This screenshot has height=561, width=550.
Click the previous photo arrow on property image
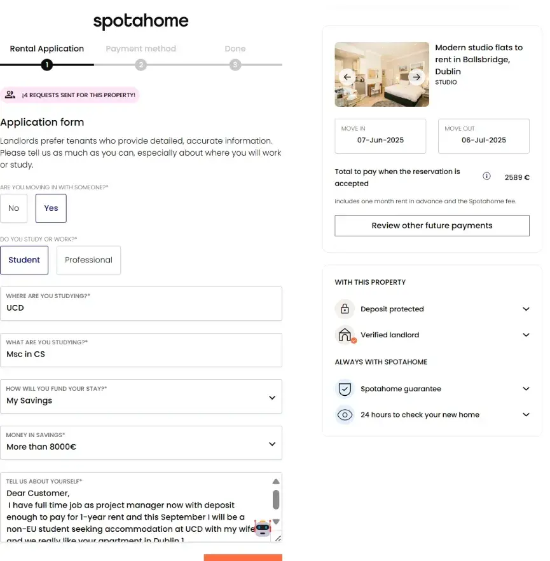point(347,78)
